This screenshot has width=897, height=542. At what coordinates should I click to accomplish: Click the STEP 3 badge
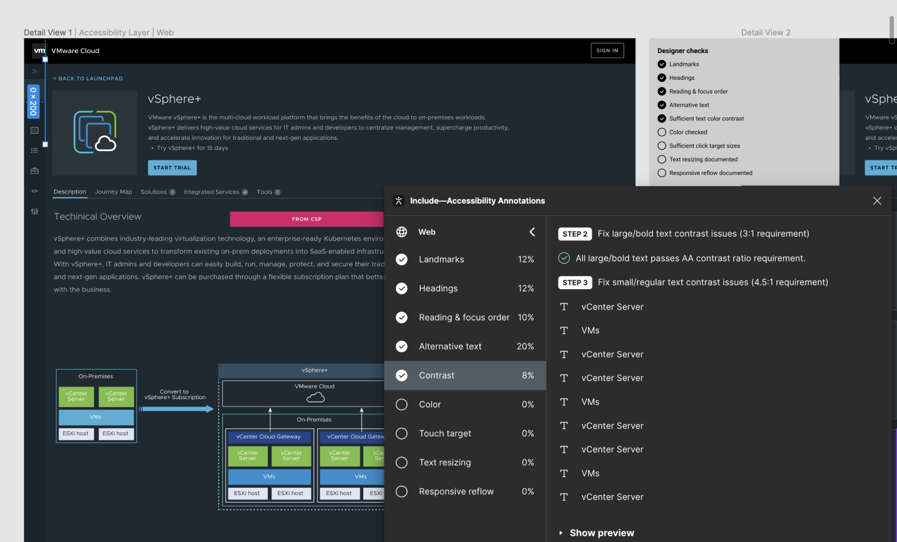click(x=575, y=282)
